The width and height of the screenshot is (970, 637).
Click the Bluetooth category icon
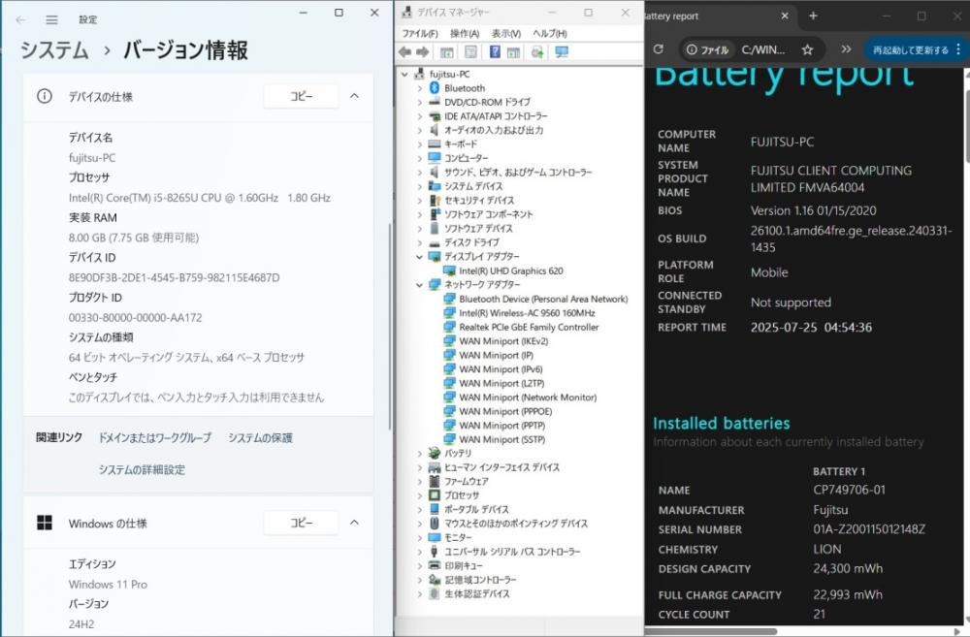pyautogui.click(x=435, y=88)
